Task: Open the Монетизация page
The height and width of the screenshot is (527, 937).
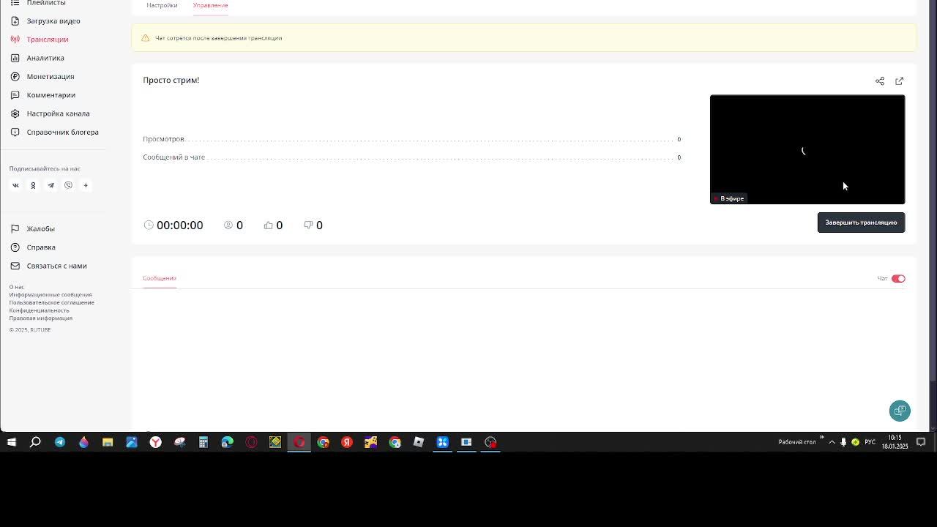Action: [x=51, y=76]
